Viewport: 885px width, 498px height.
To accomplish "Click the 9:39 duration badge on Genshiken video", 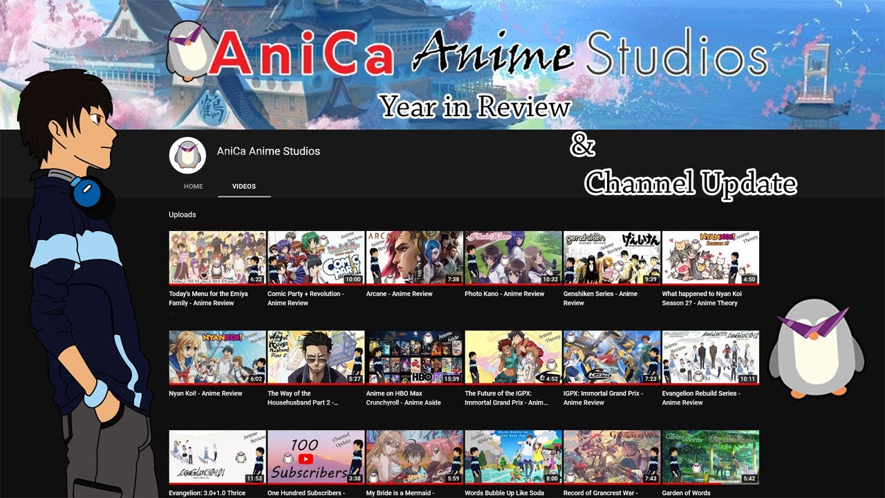I will (x=651, y=279).
